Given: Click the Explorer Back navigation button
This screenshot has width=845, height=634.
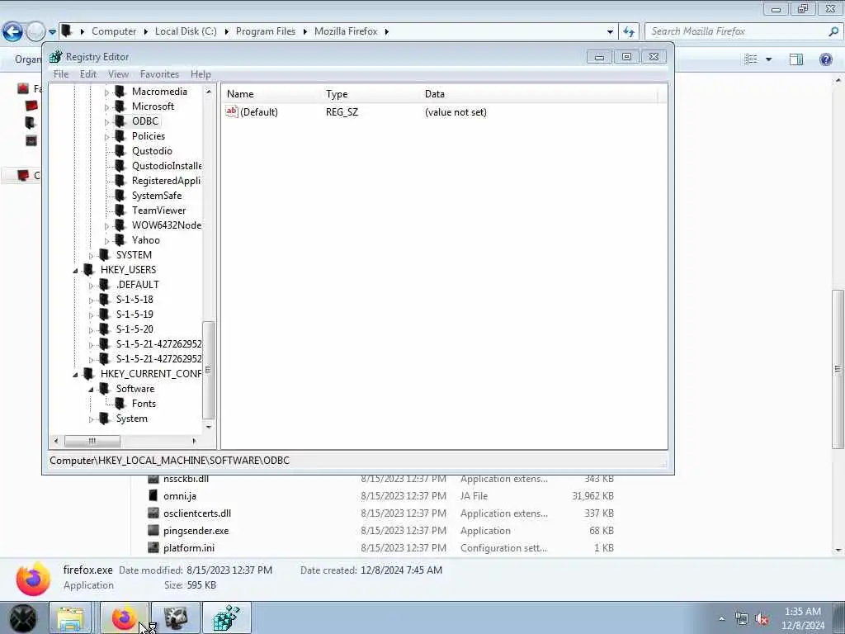Looking at the screenshot, I should pyautogui.click(x=12, y=32).
